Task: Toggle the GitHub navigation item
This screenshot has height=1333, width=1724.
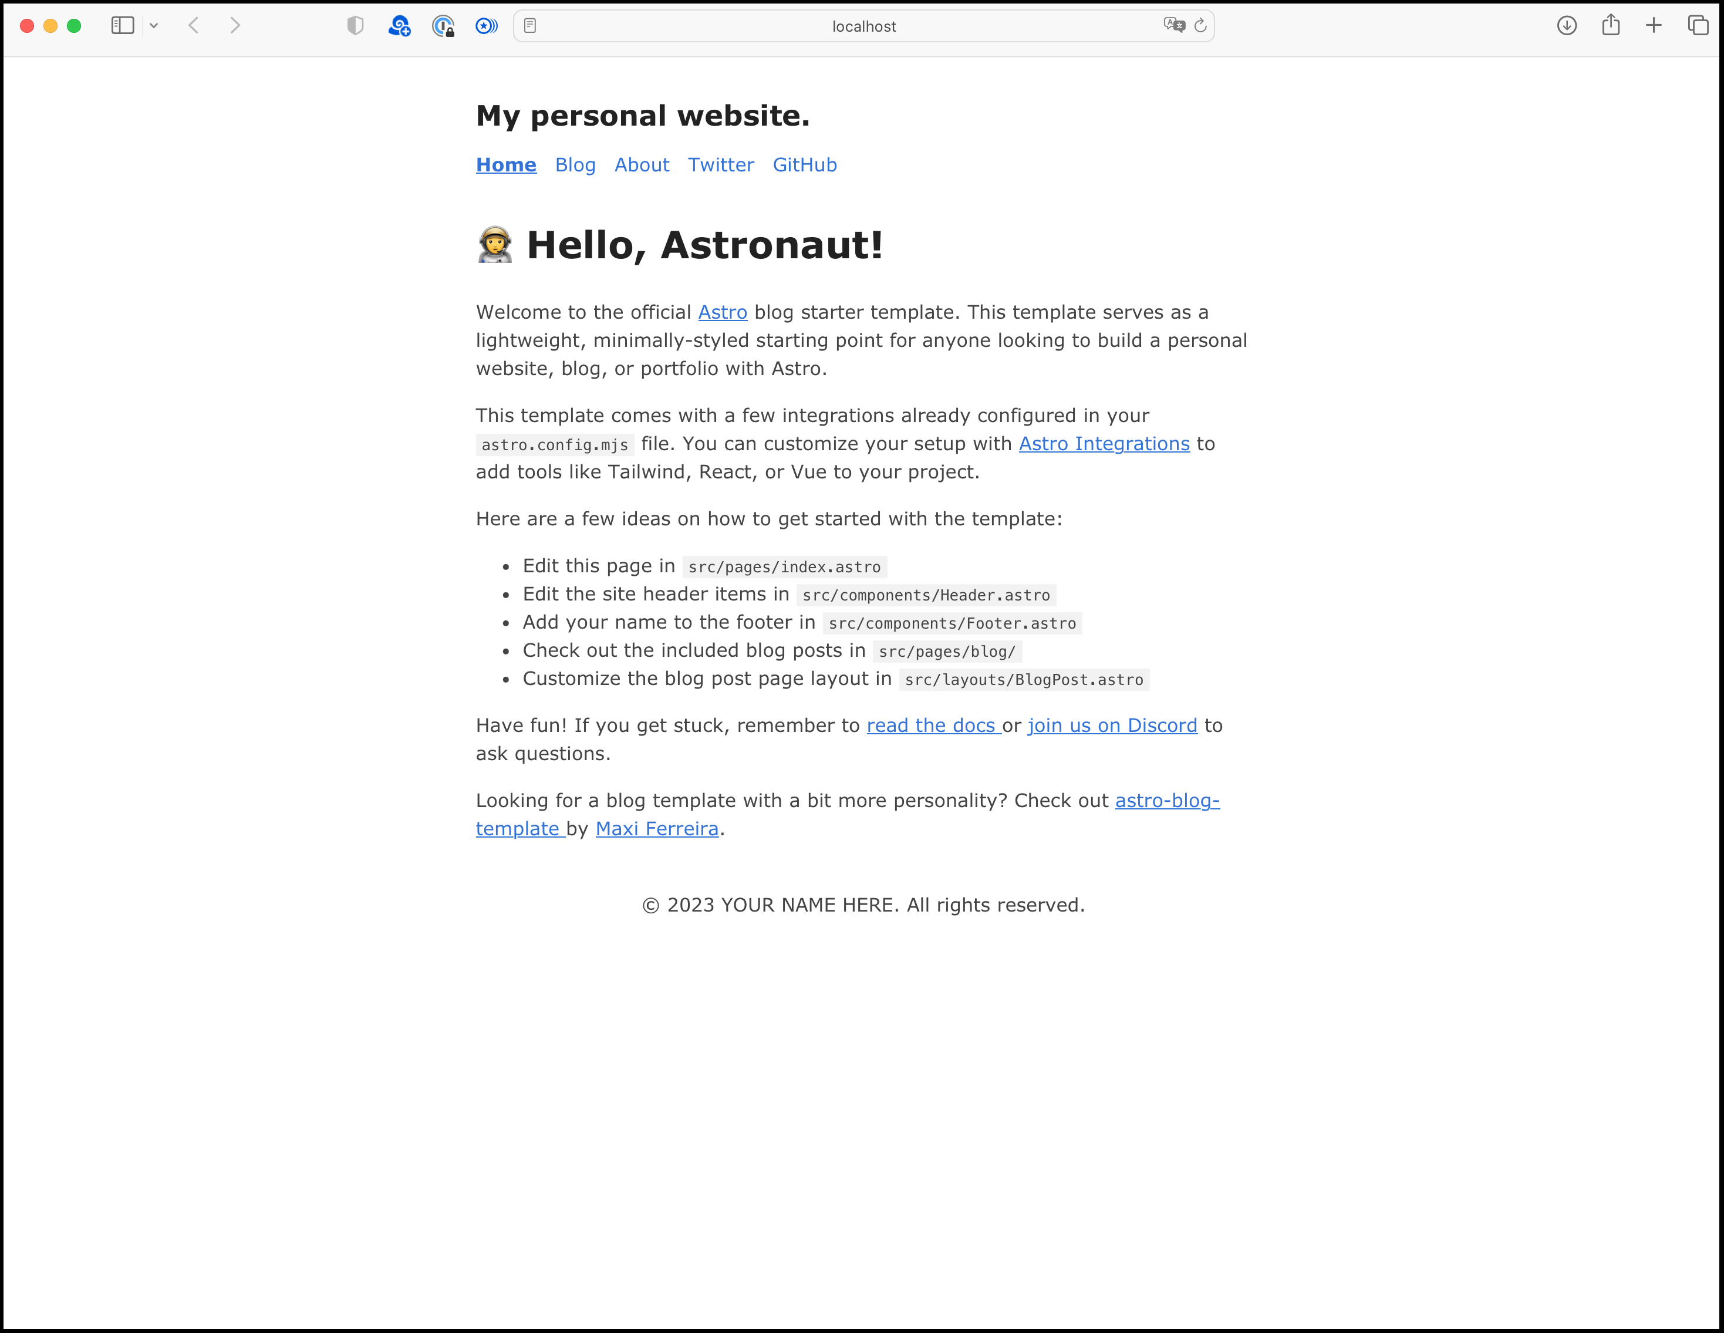Action: pyautogui.click(x=806, y=165)
